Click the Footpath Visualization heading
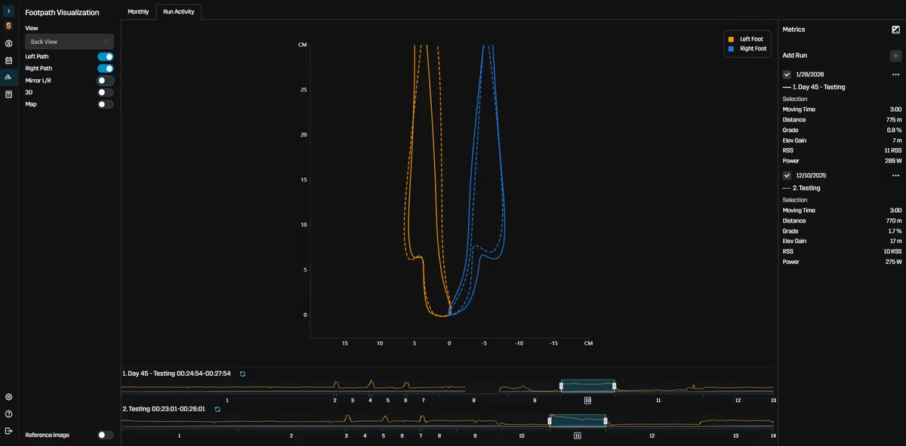 [62, 13]
